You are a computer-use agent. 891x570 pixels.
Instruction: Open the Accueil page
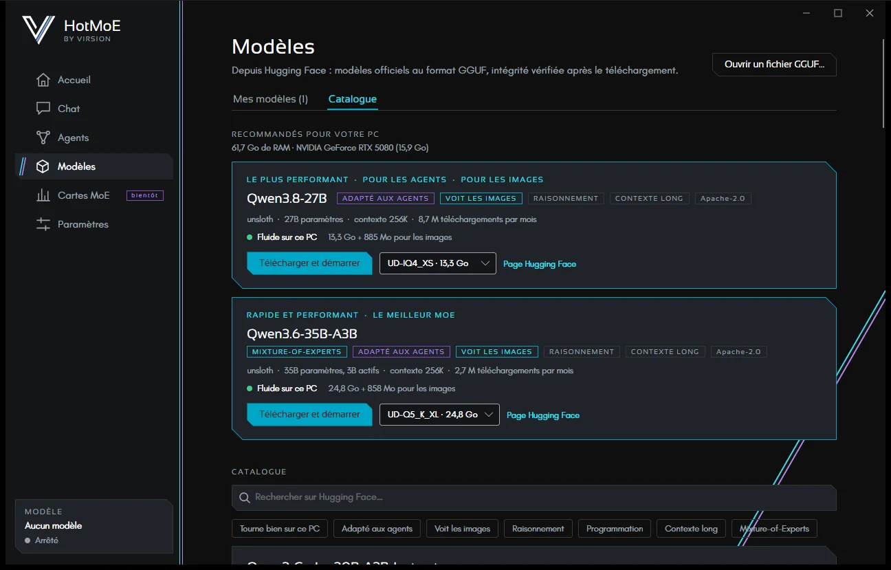[94, 80]
